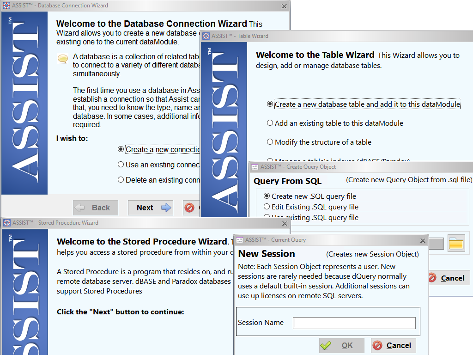Click 'Welcome to the Stored Procedure Wizard' heading

coord(142,241)
